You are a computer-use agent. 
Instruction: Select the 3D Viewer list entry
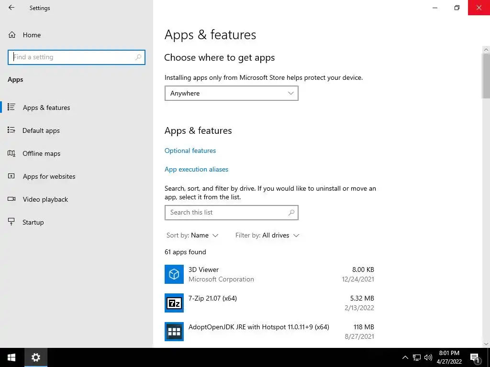tap(269, 274)
